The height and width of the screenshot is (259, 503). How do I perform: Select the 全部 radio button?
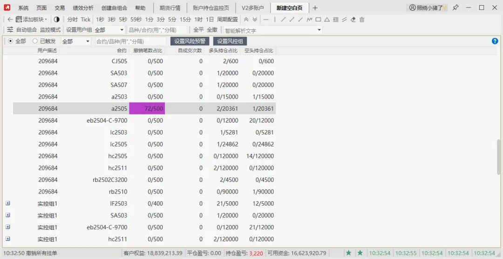11,41
